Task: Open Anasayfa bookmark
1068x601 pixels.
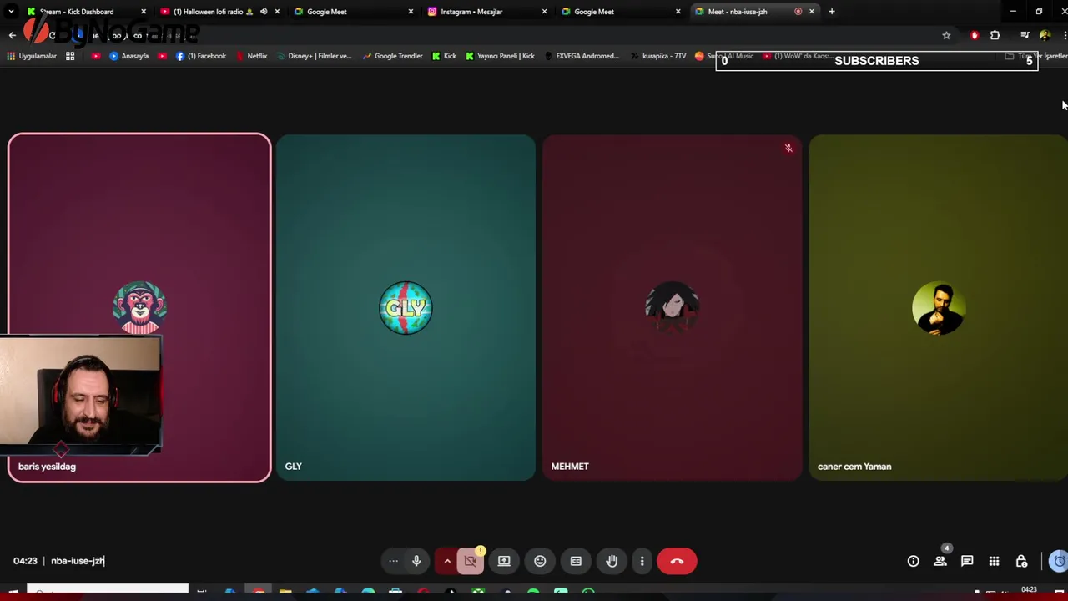Action: coord(128,56)
